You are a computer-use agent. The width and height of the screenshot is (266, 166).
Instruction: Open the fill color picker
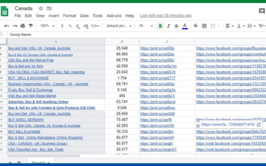[x=196, y=26]
